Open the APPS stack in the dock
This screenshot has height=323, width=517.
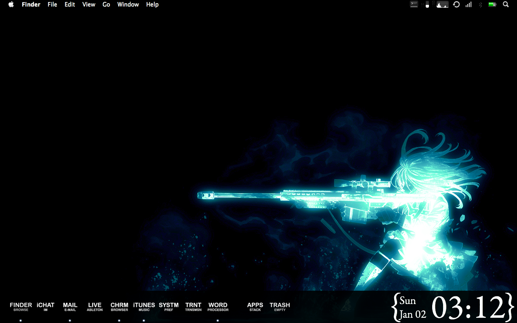(x=255, y=307)
